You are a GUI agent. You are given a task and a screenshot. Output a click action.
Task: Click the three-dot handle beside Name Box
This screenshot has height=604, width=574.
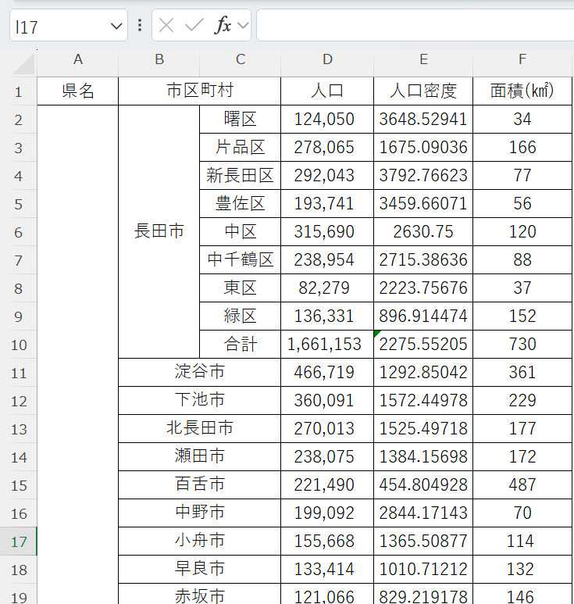coord(140,26)
